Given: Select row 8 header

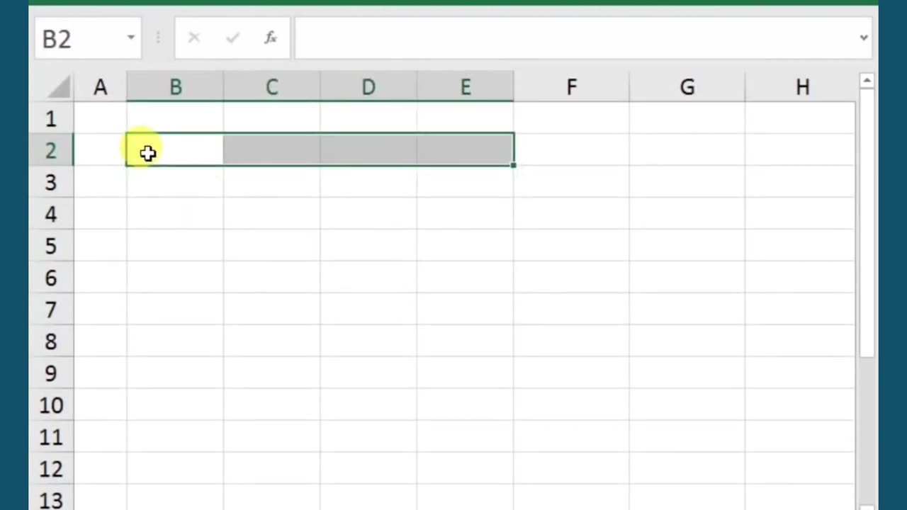Looking at the screenshot, I should [51, 341].
